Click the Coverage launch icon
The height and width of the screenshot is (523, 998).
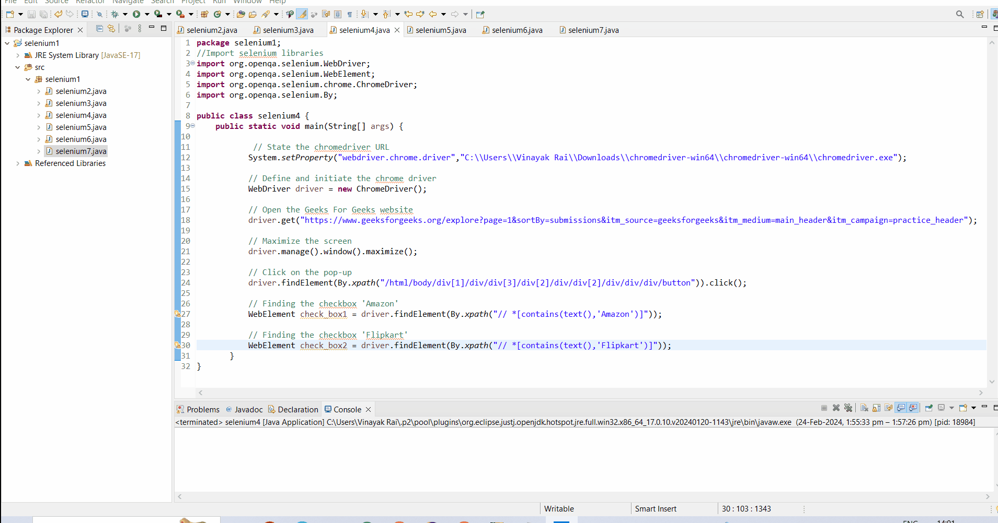(158, 14)
